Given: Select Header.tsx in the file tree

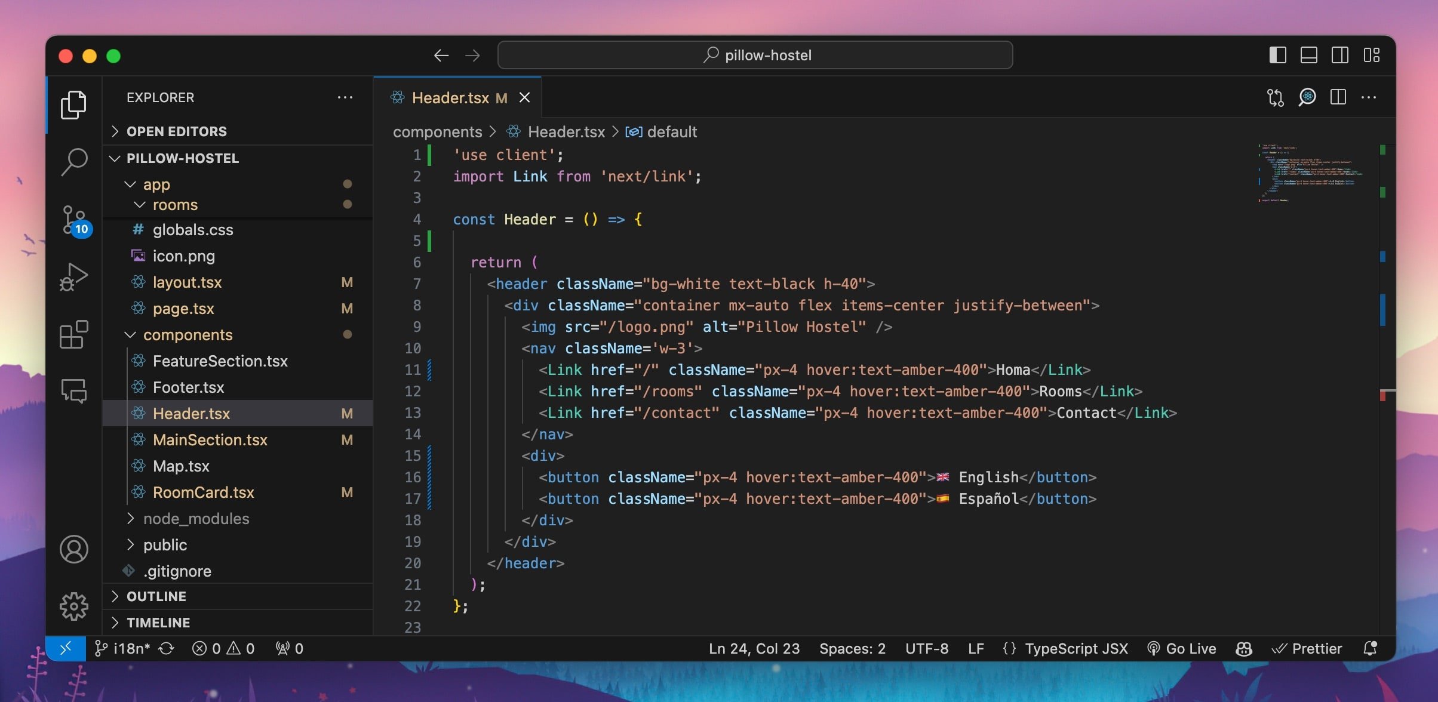Looking at the screenshot, I should (238, 414).
